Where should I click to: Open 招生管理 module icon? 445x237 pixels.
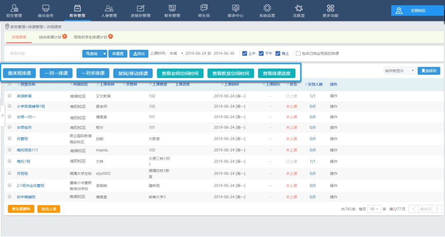pyautogui.click(x=15, y=8)
